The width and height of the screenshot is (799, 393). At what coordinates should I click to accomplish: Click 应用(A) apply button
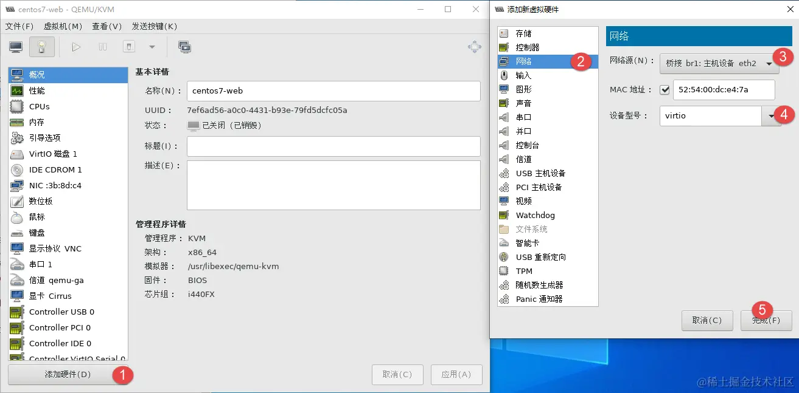[456, 374]
